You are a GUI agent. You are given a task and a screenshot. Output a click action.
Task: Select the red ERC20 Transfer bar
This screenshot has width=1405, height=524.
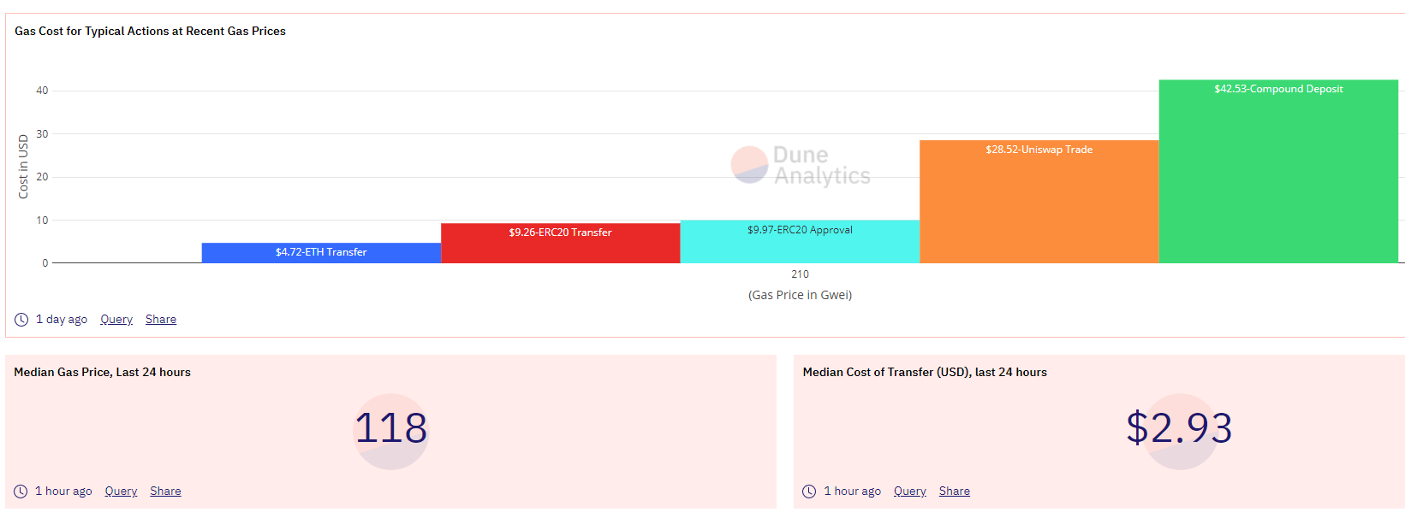[561, 244]
